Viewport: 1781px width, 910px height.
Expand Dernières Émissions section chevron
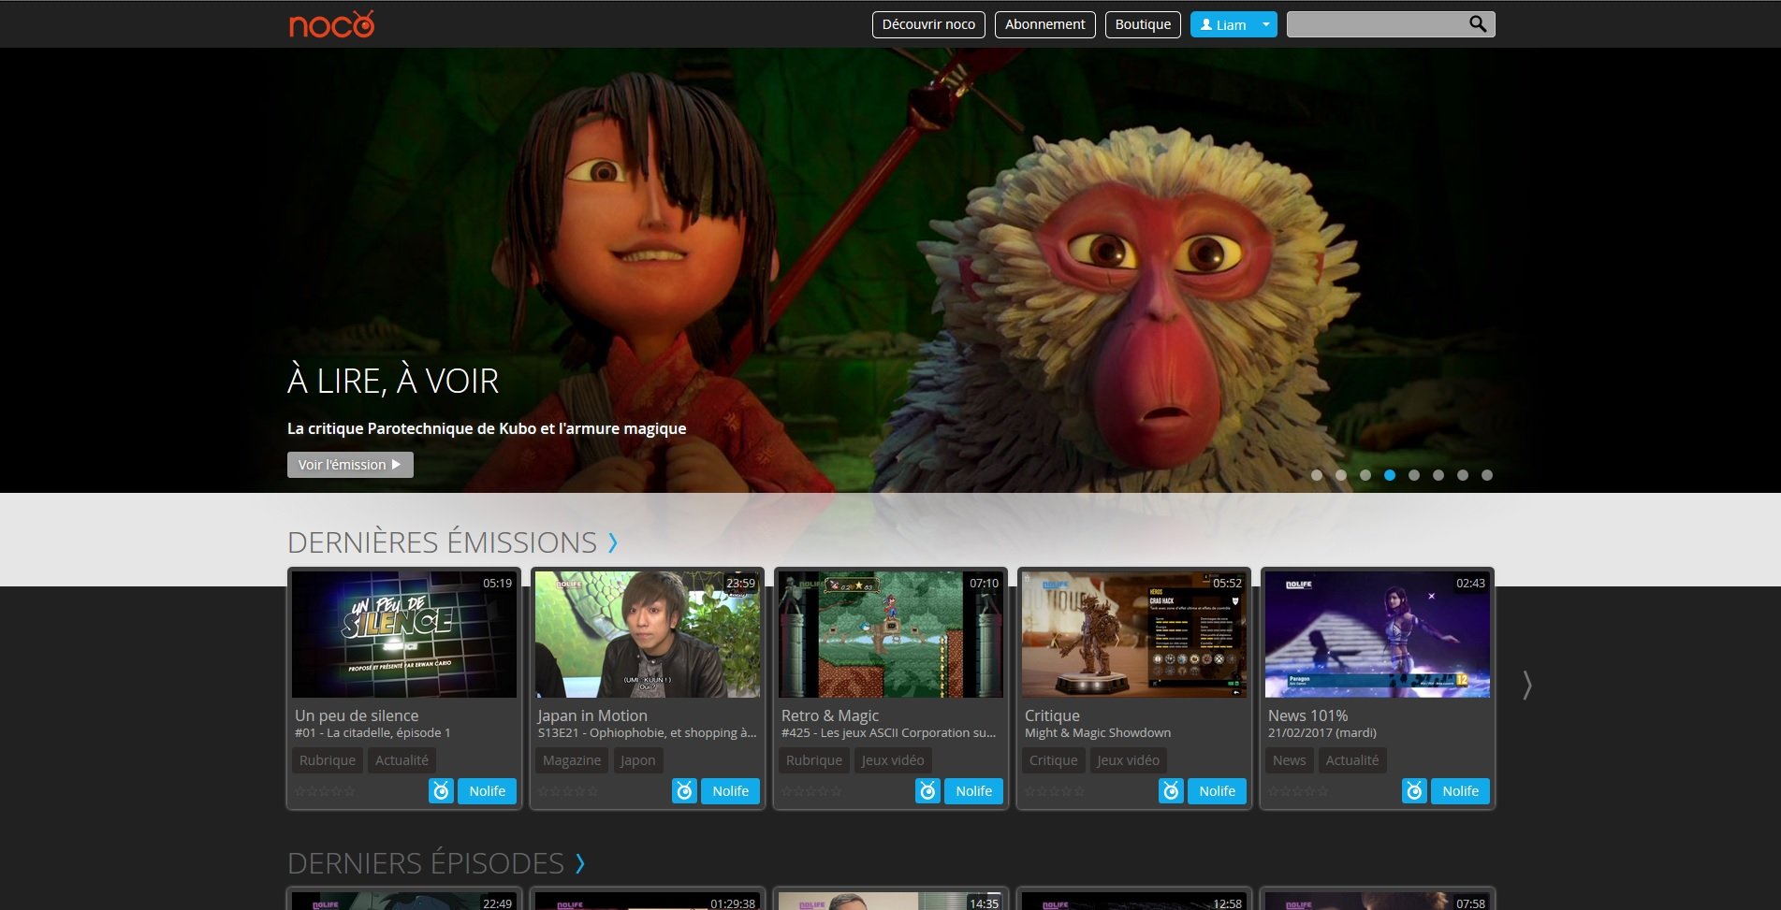[613, 542]
